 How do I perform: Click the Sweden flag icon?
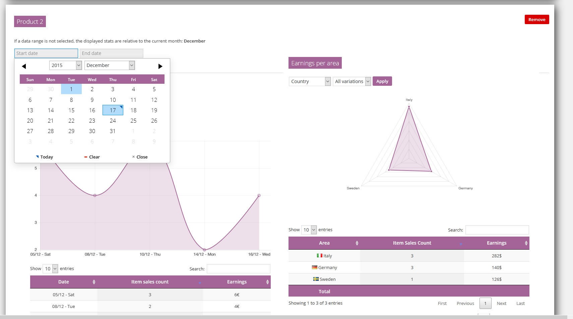[x=316, y=279]
